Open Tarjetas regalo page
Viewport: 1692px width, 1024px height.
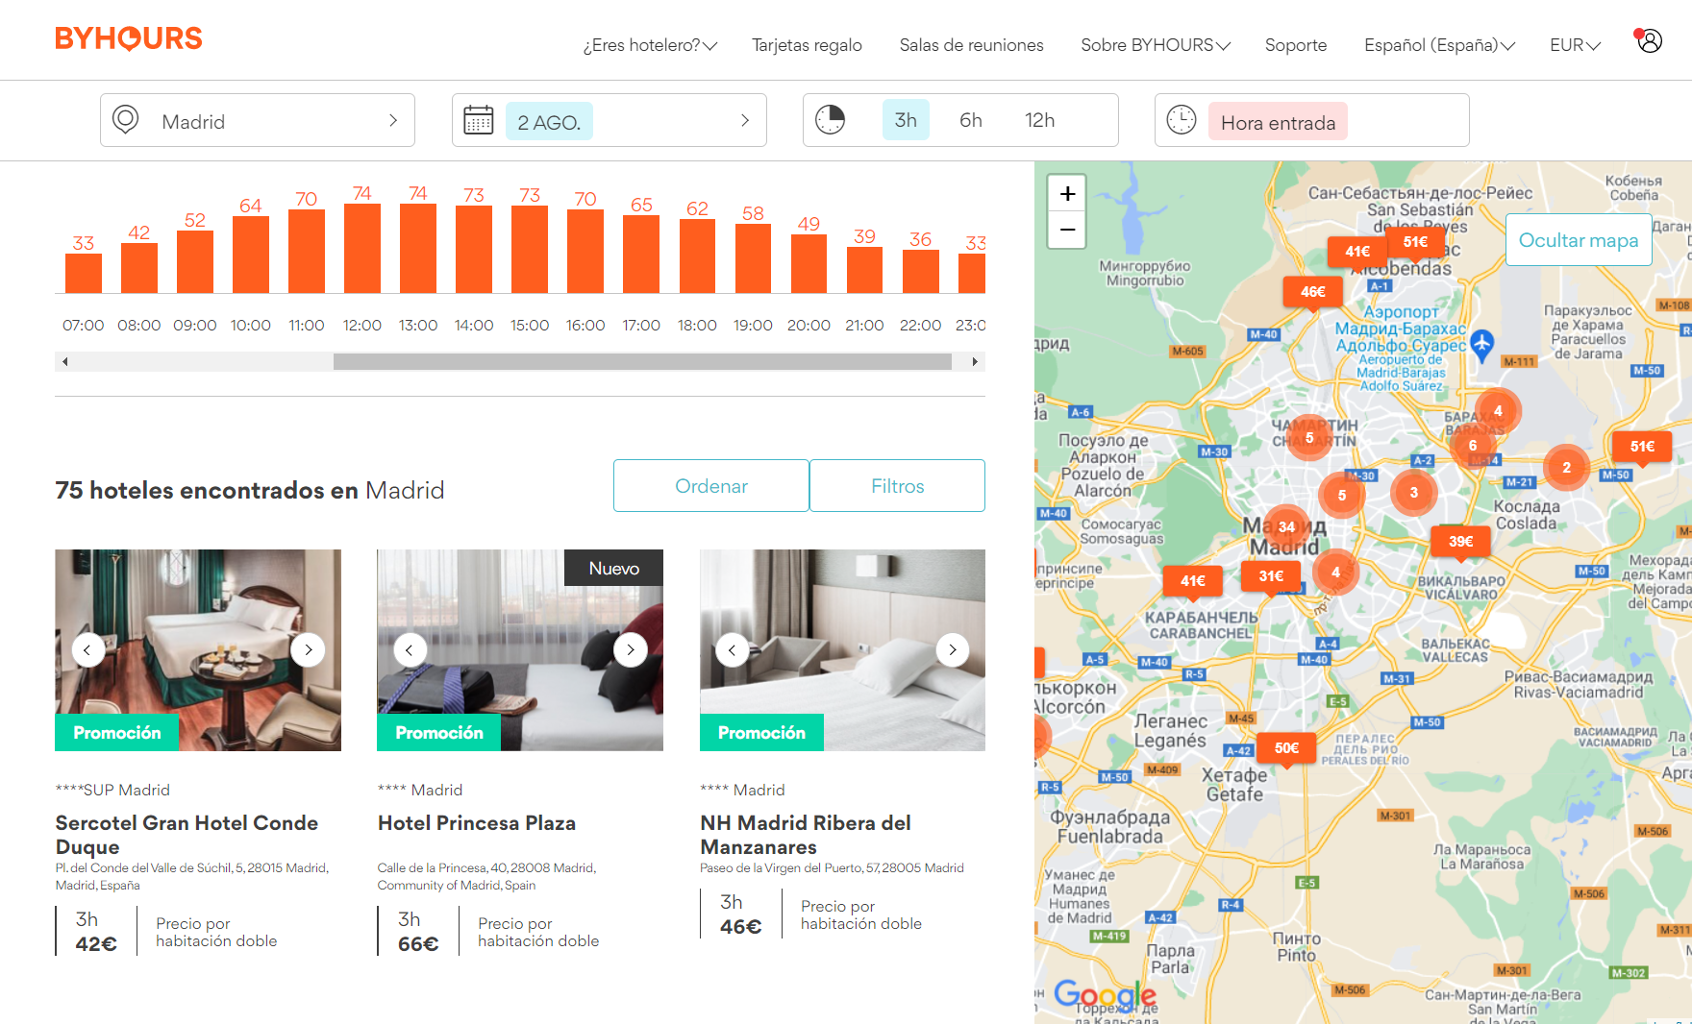click(808, 45)
